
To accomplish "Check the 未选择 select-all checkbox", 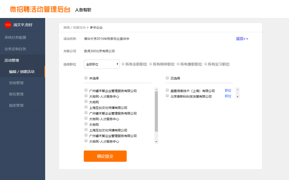I will (x=86, y=78).
